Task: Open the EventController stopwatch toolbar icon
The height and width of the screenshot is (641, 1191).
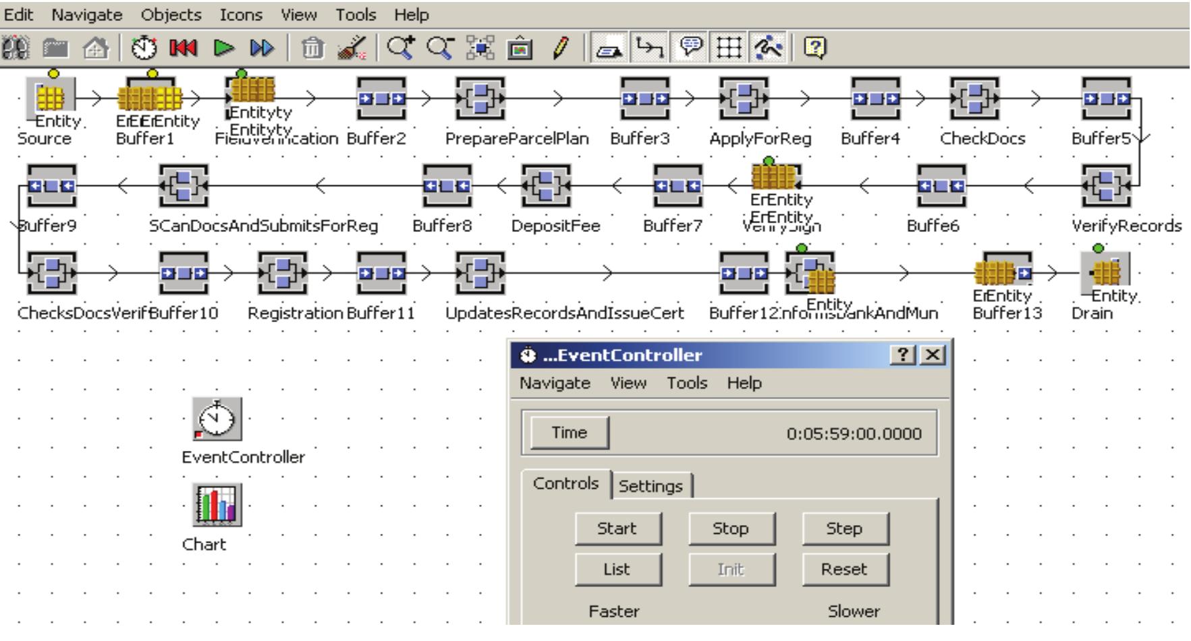Action: (143, 49)
